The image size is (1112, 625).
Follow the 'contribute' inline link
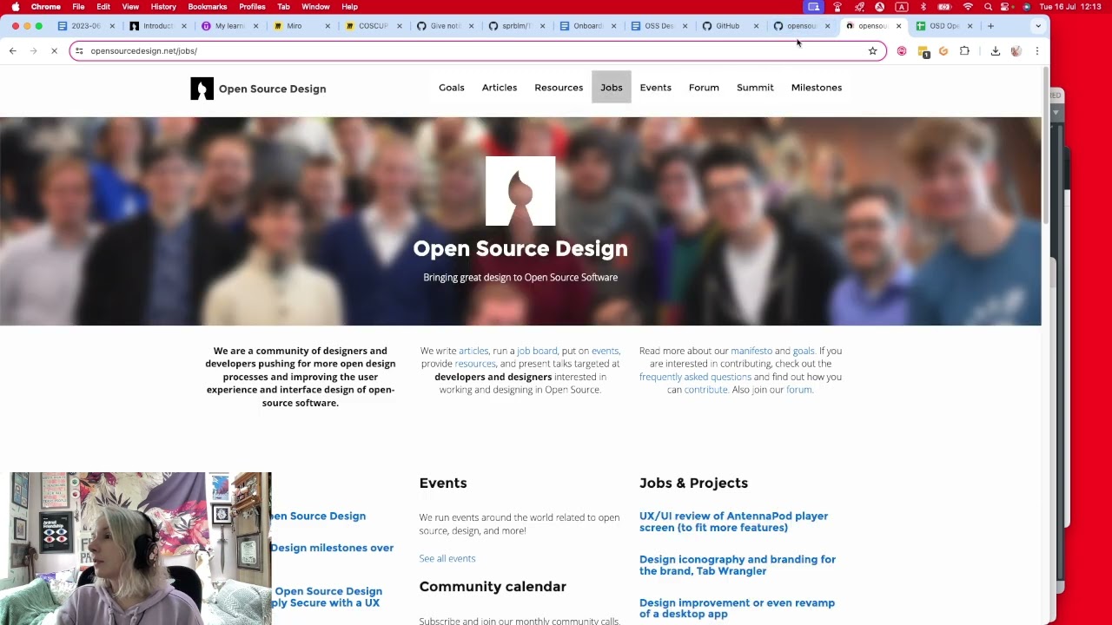[x=705, y=390]
